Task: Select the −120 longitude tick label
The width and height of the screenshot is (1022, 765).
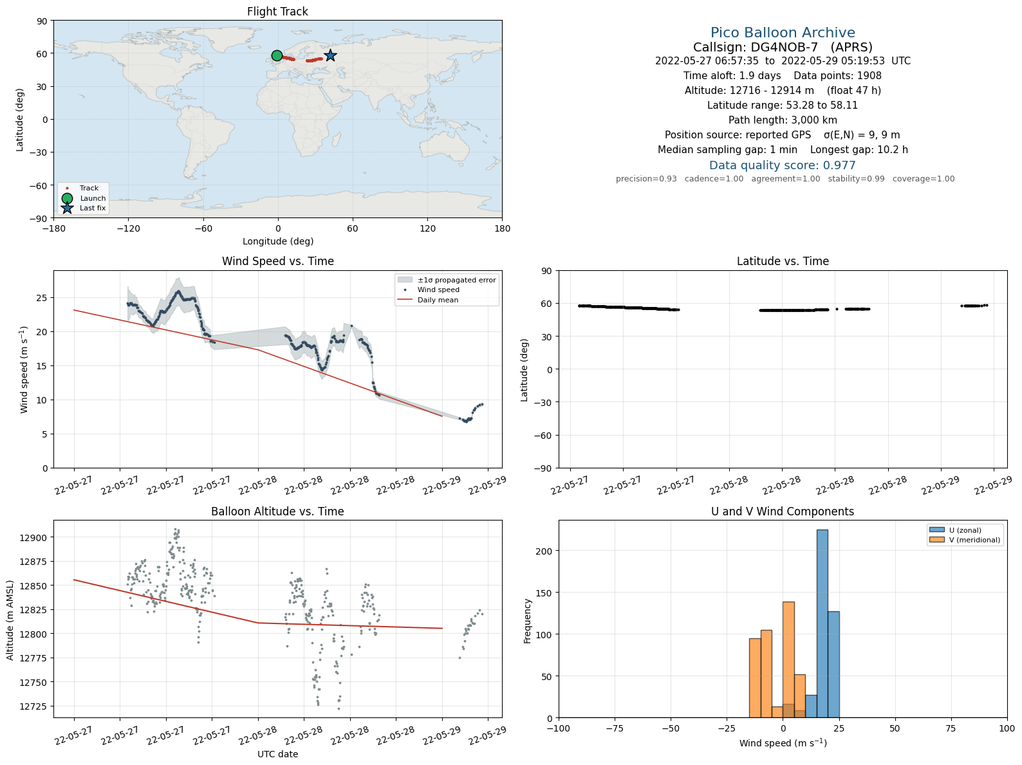Action: coord(128,228)
